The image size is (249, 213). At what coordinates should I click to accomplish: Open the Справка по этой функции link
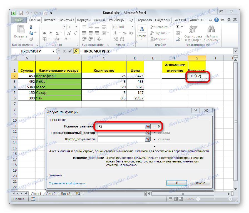(67, 183)
